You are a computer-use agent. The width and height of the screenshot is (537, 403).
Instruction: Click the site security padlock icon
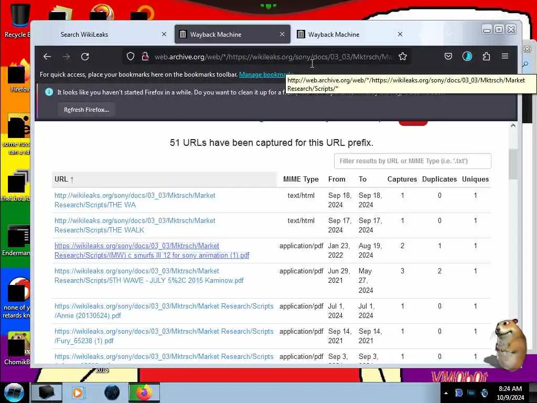click(x=145, y=56)
